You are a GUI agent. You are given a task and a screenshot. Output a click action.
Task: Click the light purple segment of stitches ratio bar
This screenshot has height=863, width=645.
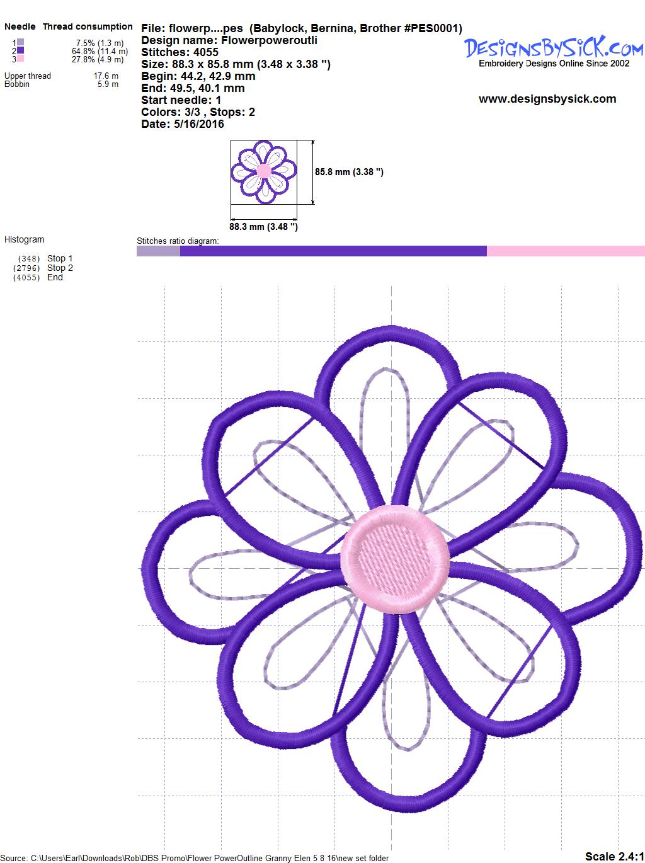(x=158, y=251)
